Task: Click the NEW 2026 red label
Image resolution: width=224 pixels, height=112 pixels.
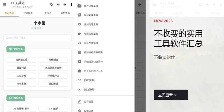Action: click(x=163, y=21)
